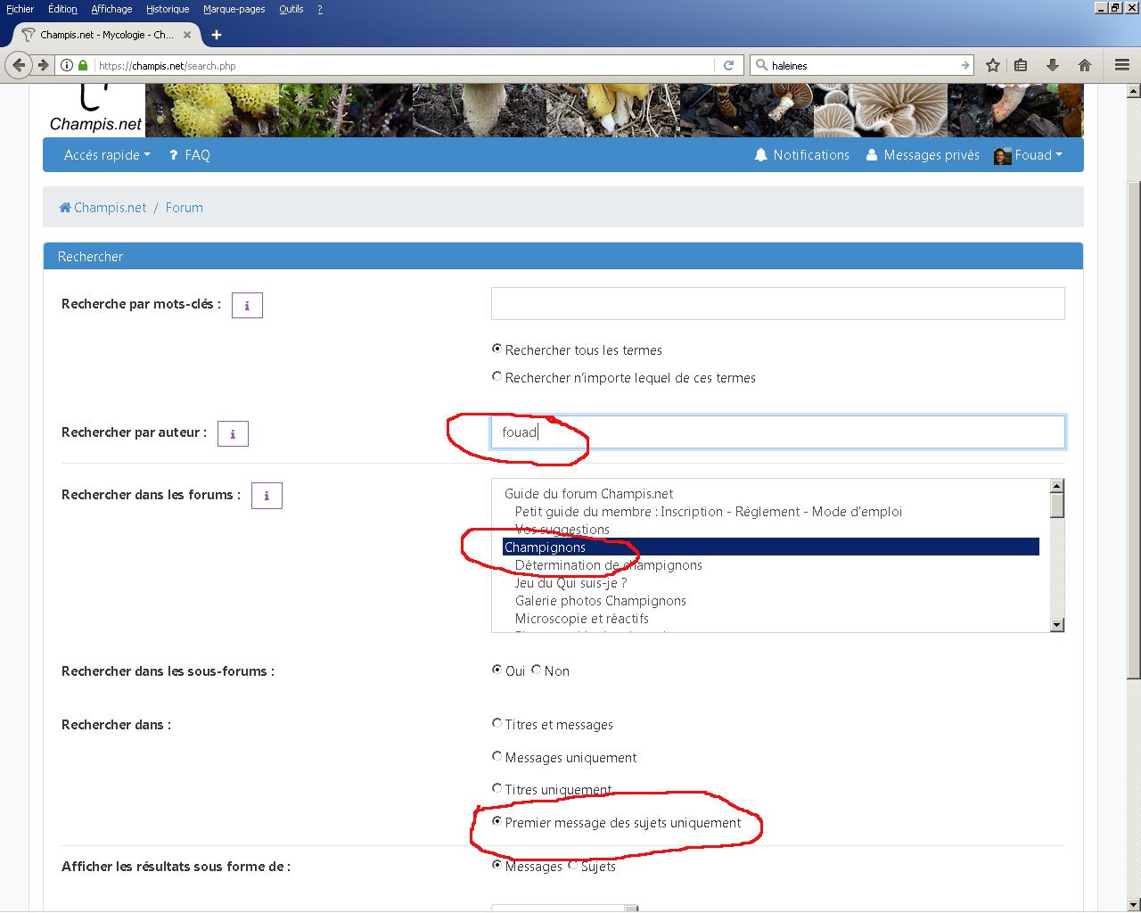Screen dimensions: 1141x913
Task: Open the downloads arrow icon
Action: (x=1052, y=65)
